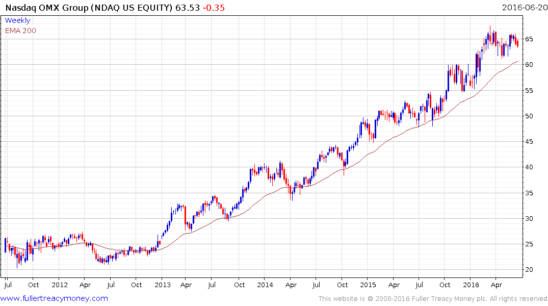
Task: Click the Weekly period label
Action: pyautogui.click(x=17, y=20)
